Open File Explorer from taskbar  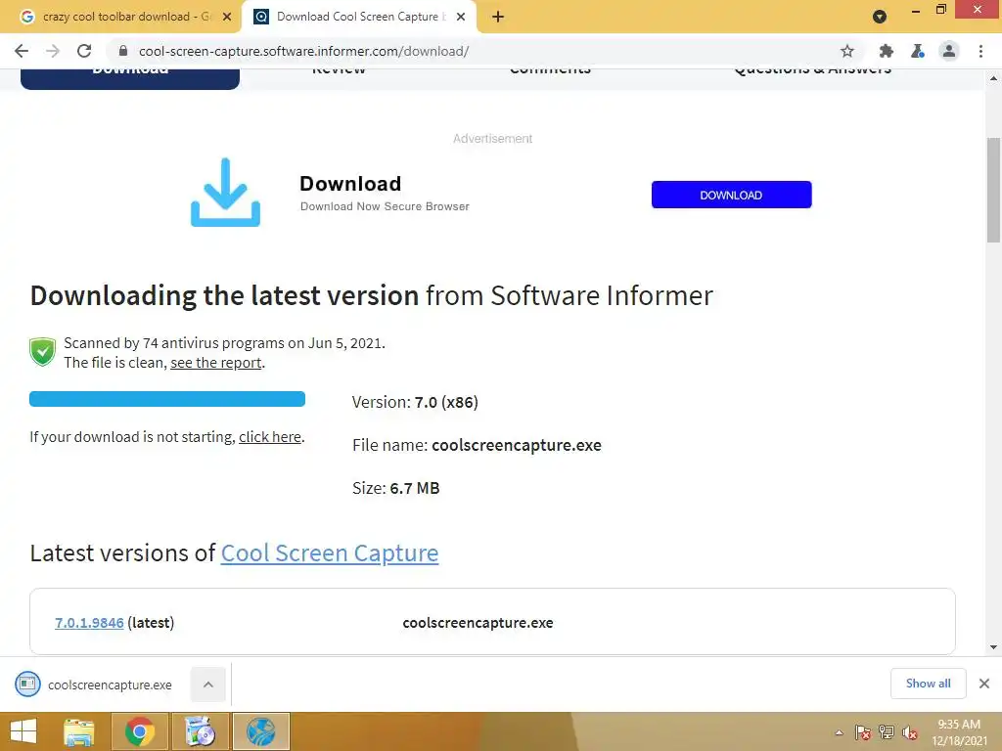click(78, 731)
